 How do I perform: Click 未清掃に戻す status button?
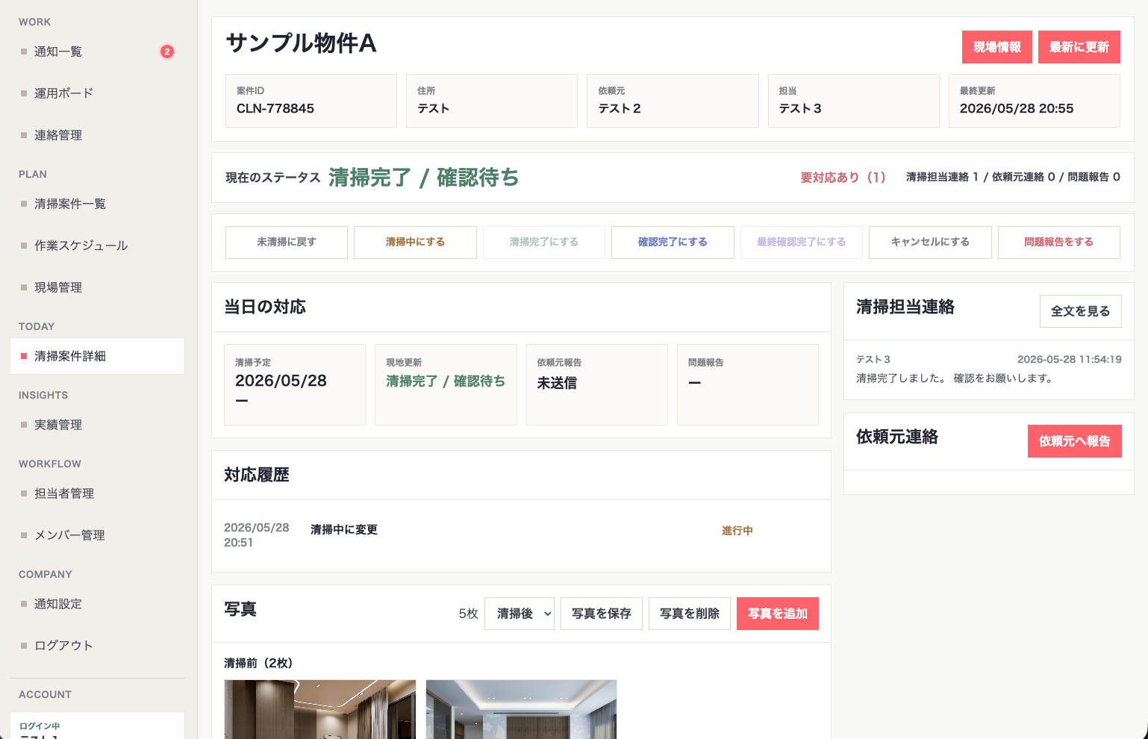coord(287,243)
